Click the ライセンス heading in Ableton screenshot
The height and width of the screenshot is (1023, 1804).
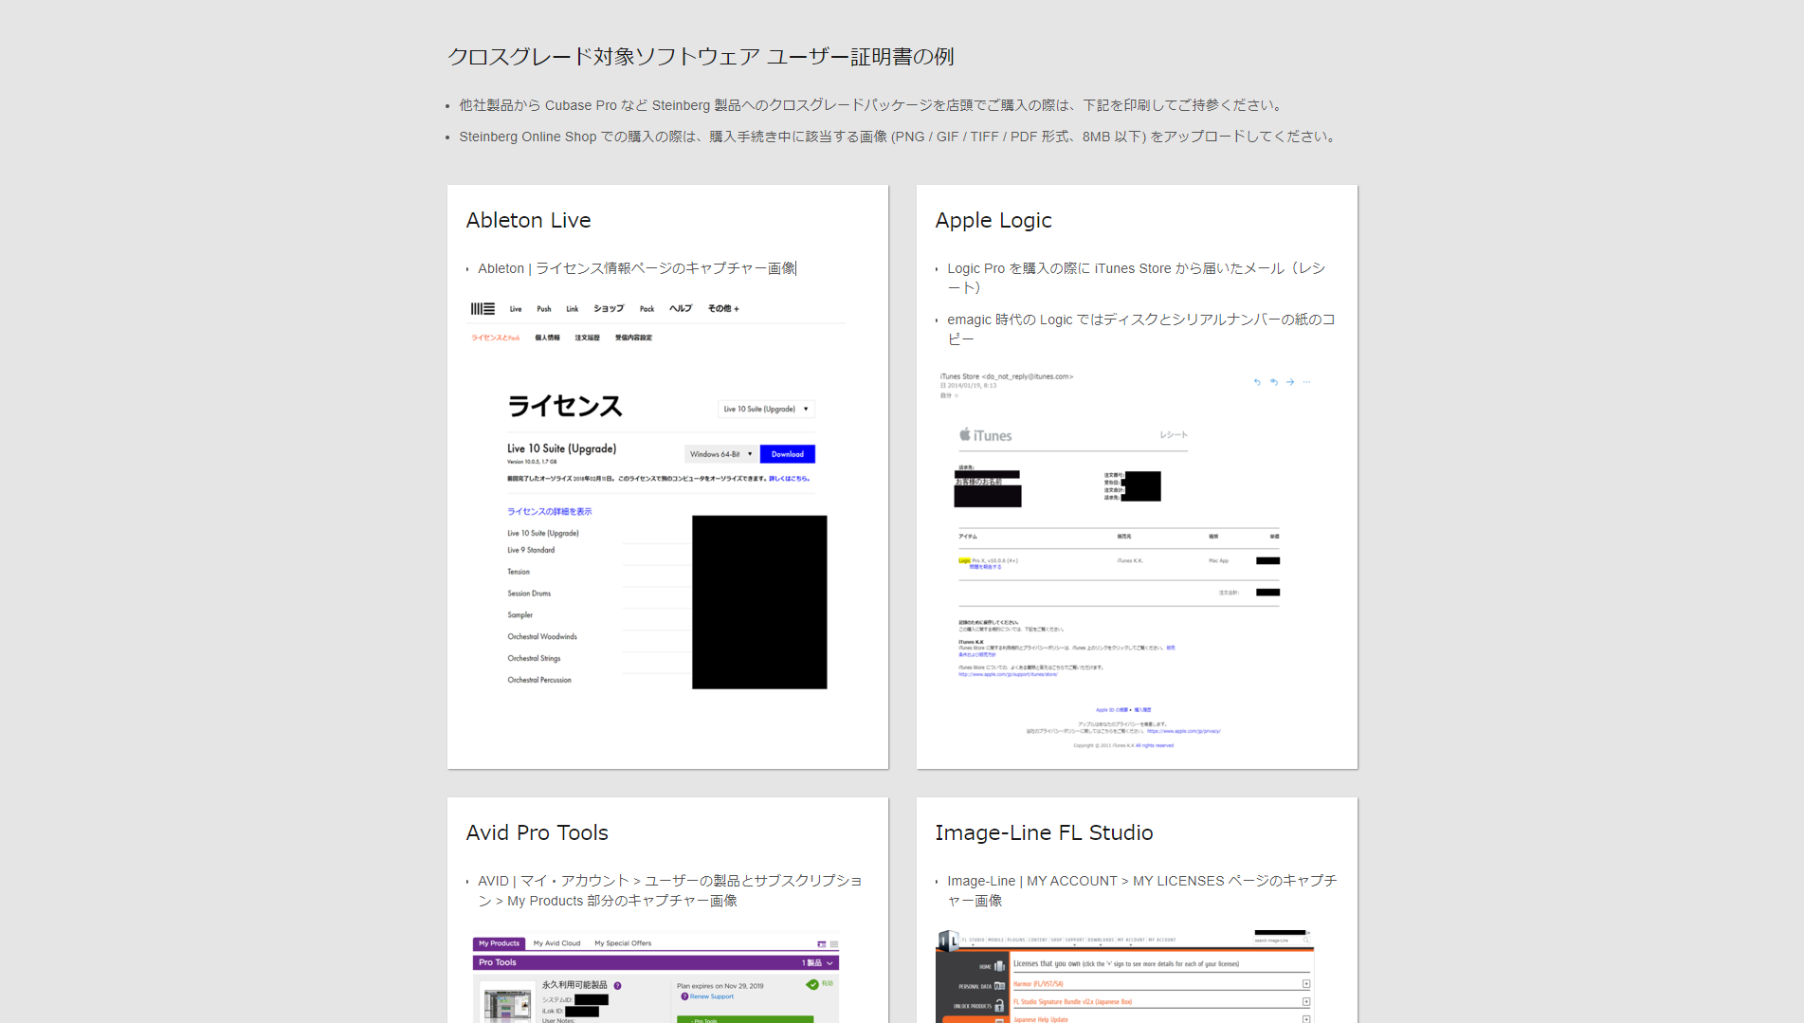pos(565,407)
